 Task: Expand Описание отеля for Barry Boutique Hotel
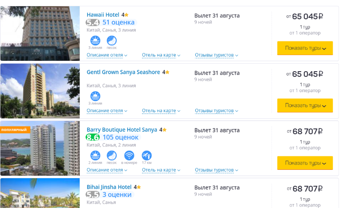(x=107, y=170)
